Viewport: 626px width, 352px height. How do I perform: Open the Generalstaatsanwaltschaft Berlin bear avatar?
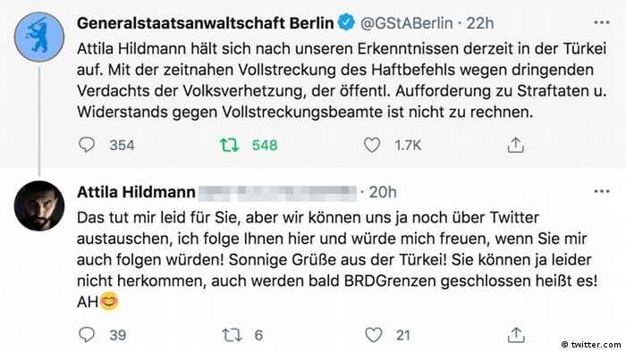click(39, 37)
